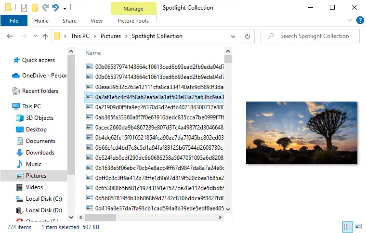Image resolution: width=366 pixels, height=233 pixels.
Task: Open recent locations dropdown arrow
Action: click(35, 36)
